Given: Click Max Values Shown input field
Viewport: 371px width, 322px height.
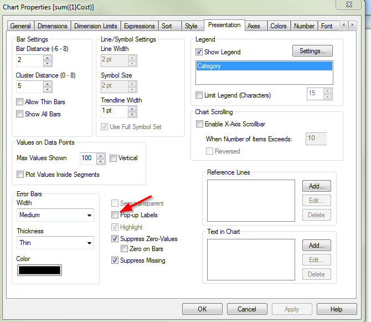Looking at the screenshot, I should point(88,159).
